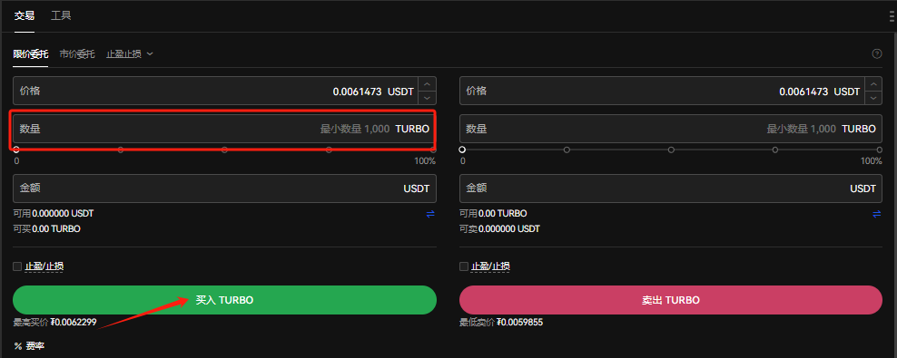Increase buy price with up arrow
The width and height of the screenshot is (897, 358).
point(428,84)
